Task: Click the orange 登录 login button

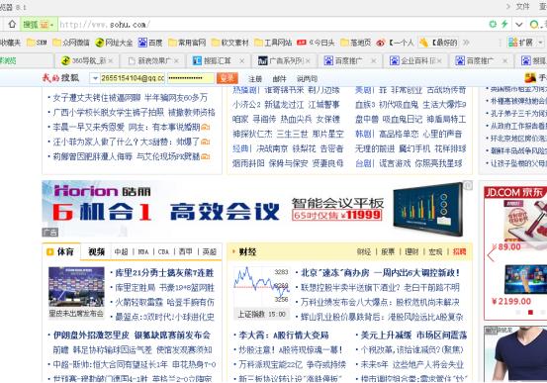Action: tap(228, 78)
